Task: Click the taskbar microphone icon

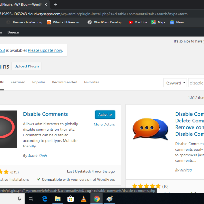Action: [19, 199]
